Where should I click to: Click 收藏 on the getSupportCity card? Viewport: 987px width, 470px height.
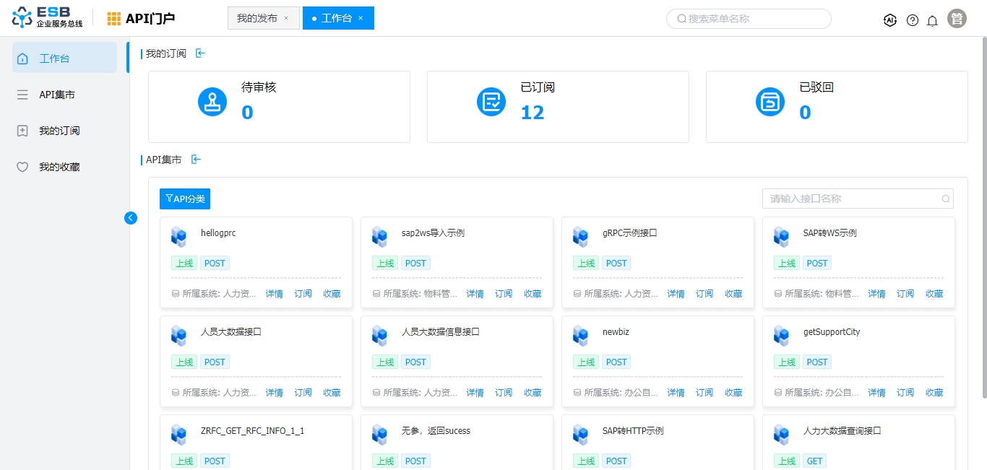click(934, 393)
